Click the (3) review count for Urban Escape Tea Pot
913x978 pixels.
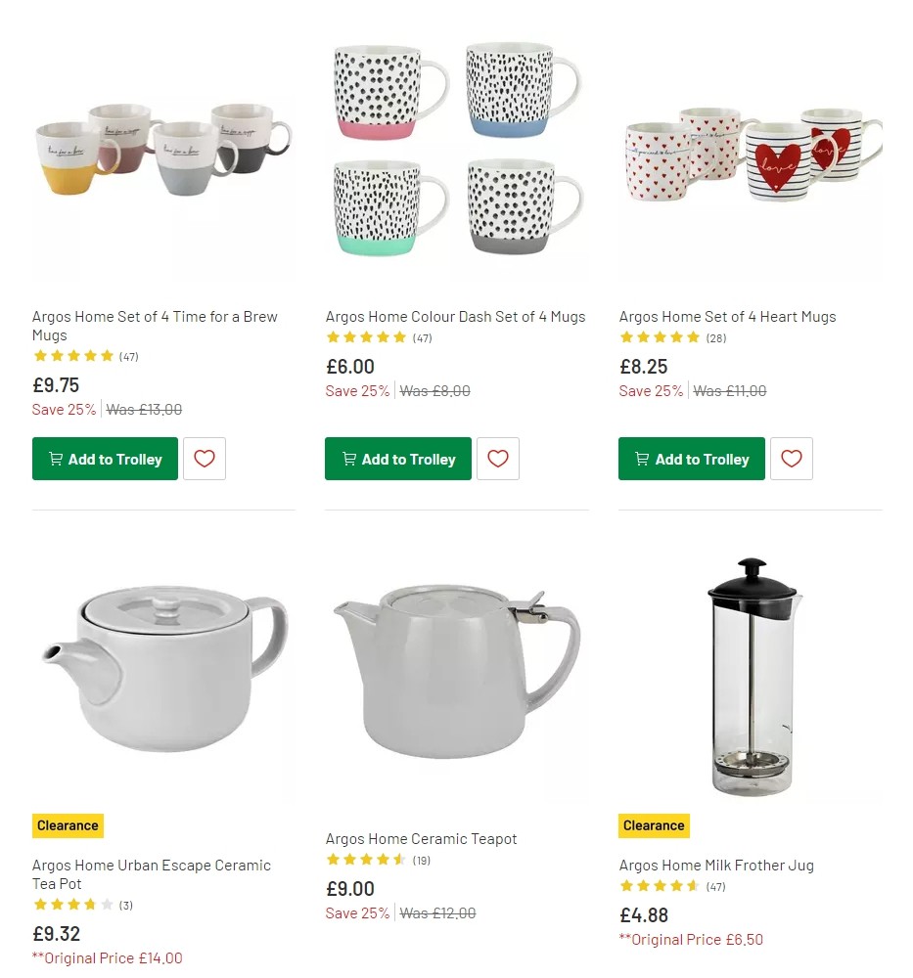click(x=125, y=905)
